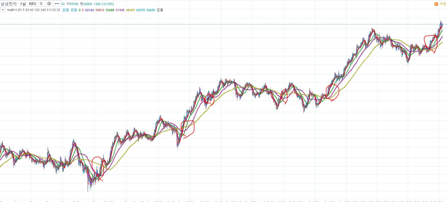Select the ma5v1.01 indicator name

15,10
